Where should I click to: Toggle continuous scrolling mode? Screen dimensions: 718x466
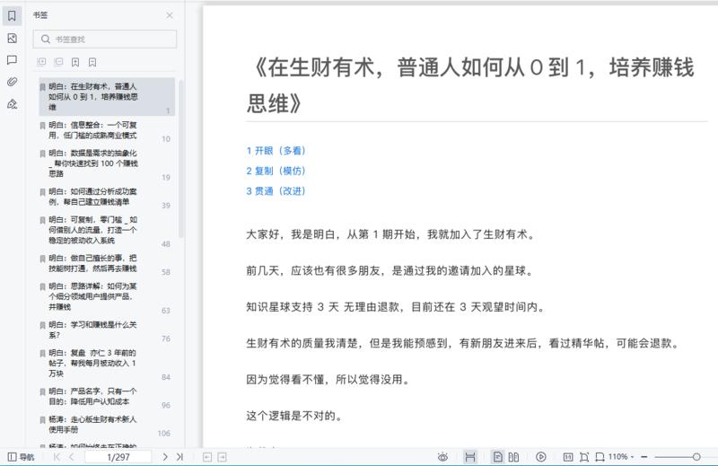pyautogui.click(x=469, y=457)
